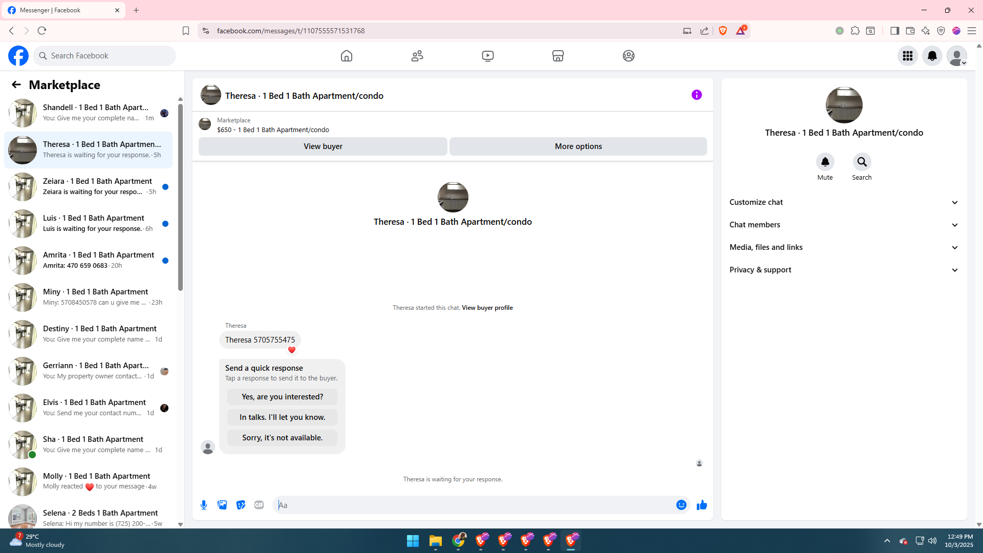Screen dimensions: 983x553
Task: Open emoji picker in message box
Action: click(681, 505)
